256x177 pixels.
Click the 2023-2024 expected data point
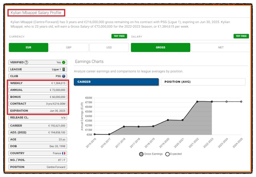pyautogui.click(x=226, y=102)
